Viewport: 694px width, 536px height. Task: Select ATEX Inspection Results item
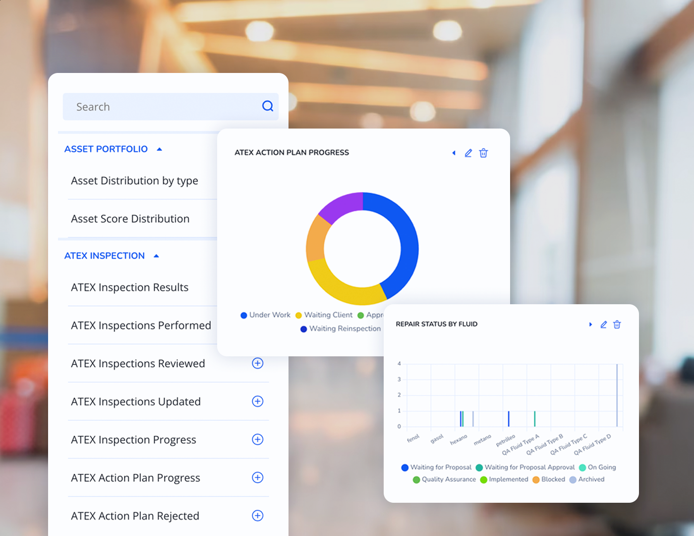click(x=129, y=287)
